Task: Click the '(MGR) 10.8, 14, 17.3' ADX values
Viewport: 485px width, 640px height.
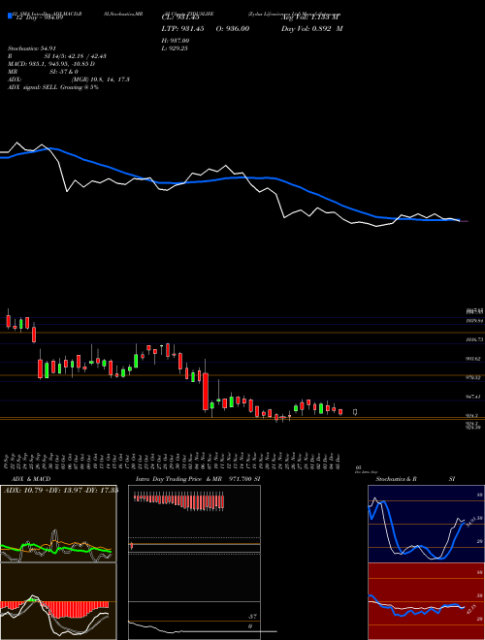Action: click(x=101, y=80)
